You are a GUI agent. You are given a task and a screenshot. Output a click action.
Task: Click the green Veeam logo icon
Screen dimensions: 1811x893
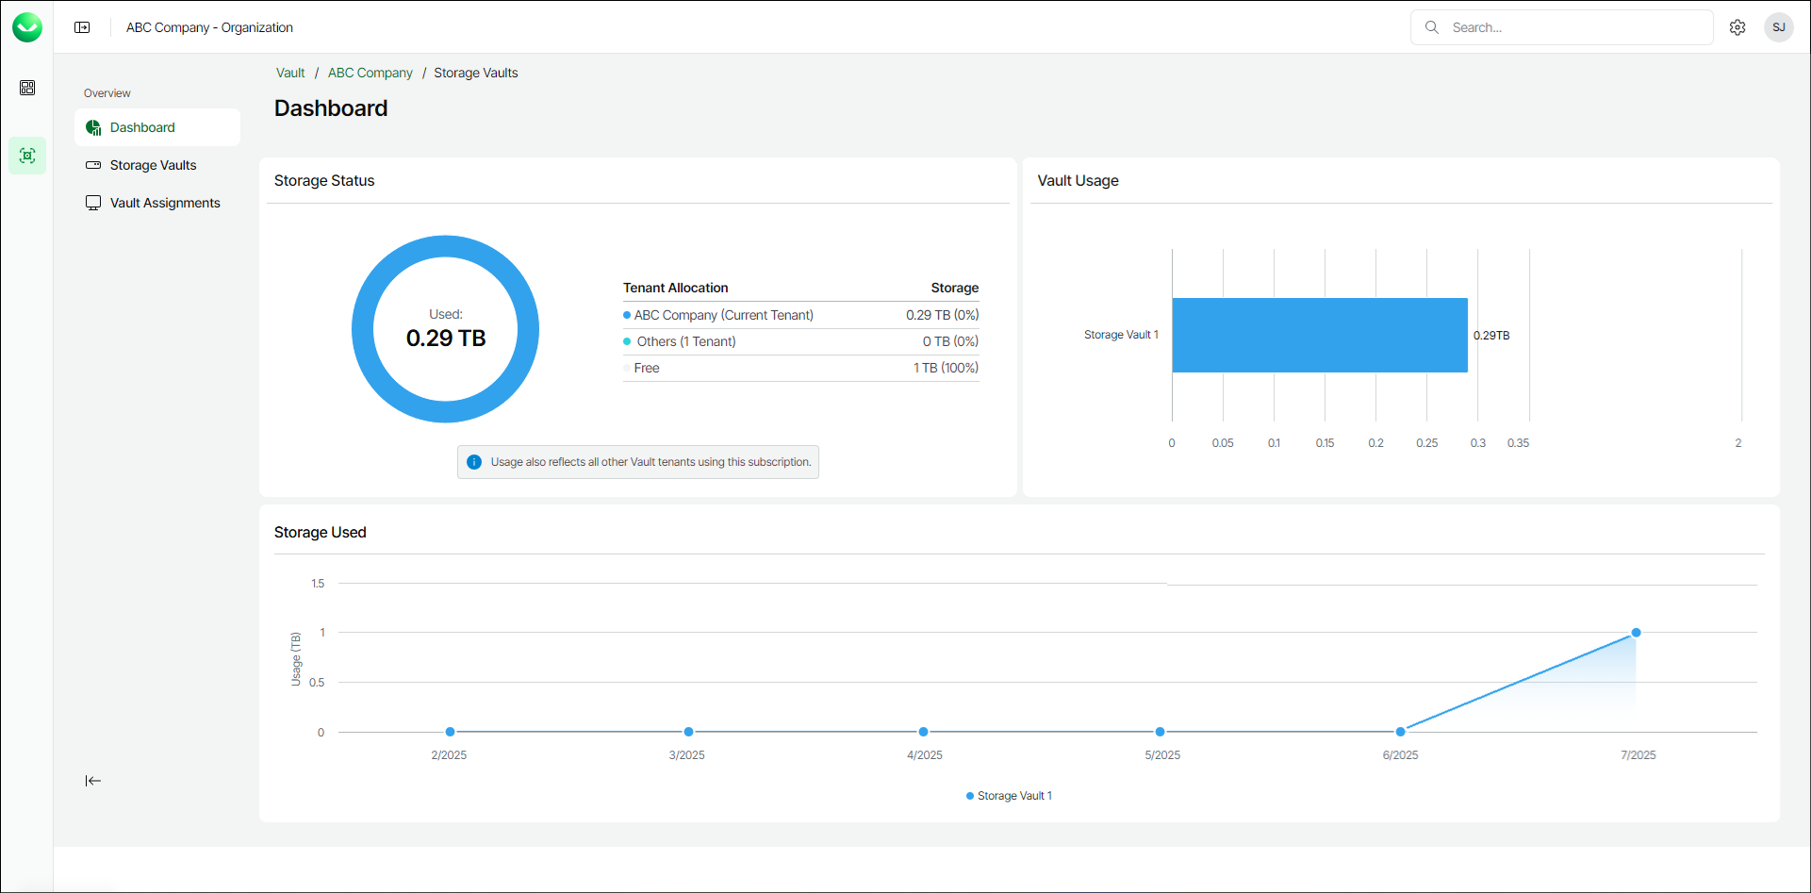(x=27, y=27)
